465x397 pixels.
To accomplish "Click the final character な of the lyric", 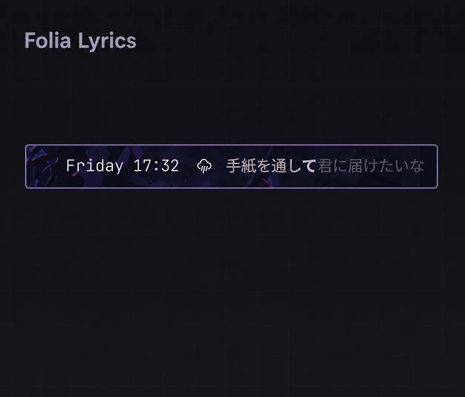I will pyautogui.click(x=417, y=166).
